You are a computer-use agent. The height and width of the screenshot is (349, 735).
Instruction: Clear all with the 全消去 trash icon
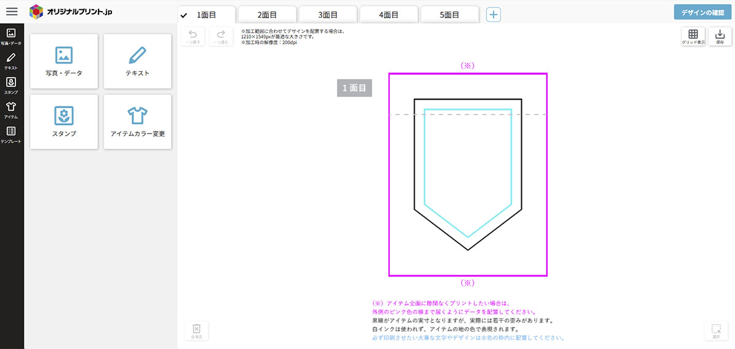point(197,331)
